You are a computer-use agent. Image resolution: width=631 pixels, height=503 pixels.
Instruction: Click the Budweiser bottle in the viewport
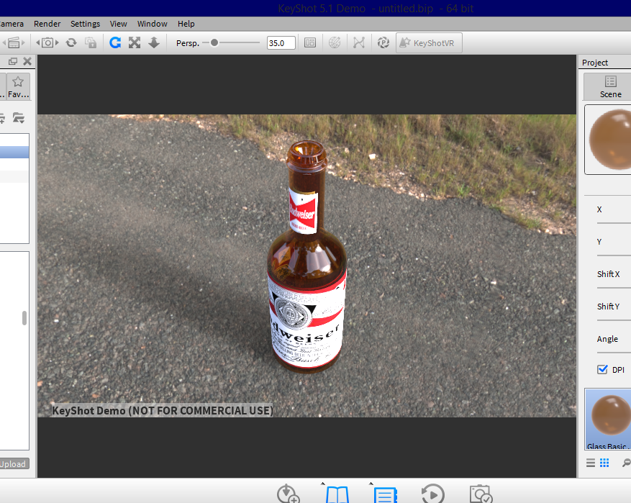tap(307, 258)
